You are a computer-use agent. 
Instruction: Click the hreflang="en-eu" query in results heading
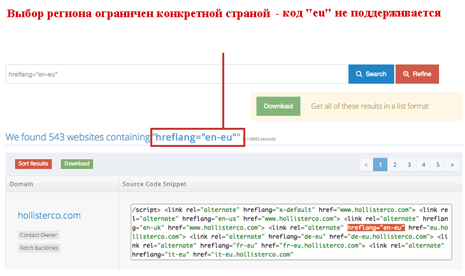click(x=197, y=137)
